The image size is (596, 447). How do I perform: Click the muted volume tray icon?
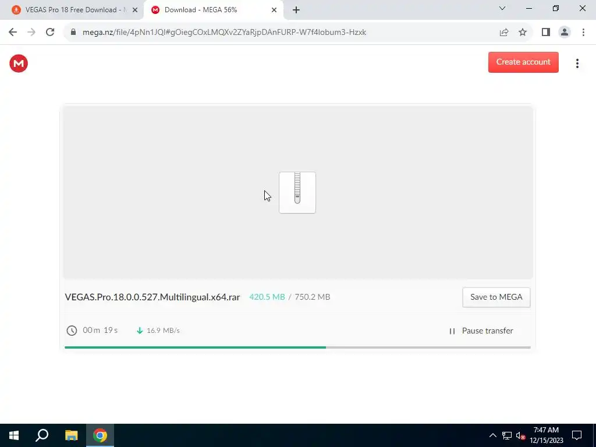click(520, 435)
